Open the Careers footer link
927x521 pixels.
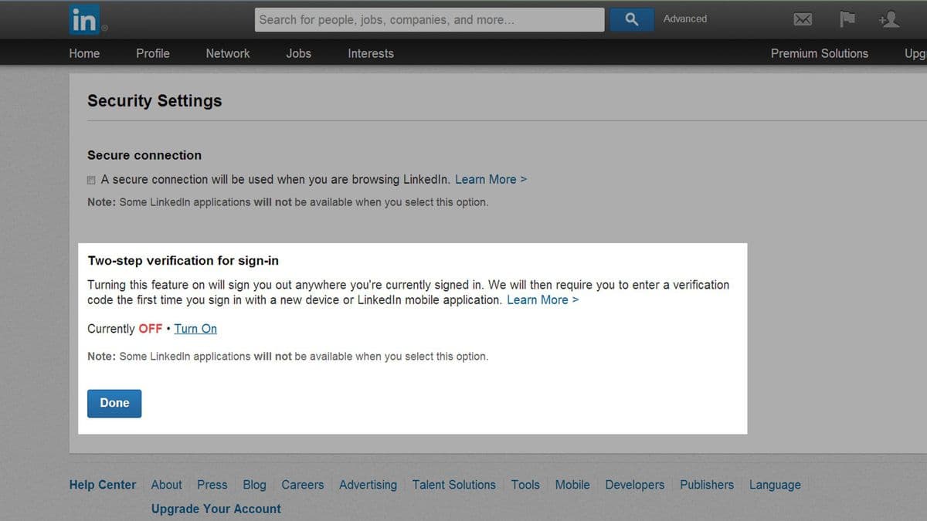(303, 485)
